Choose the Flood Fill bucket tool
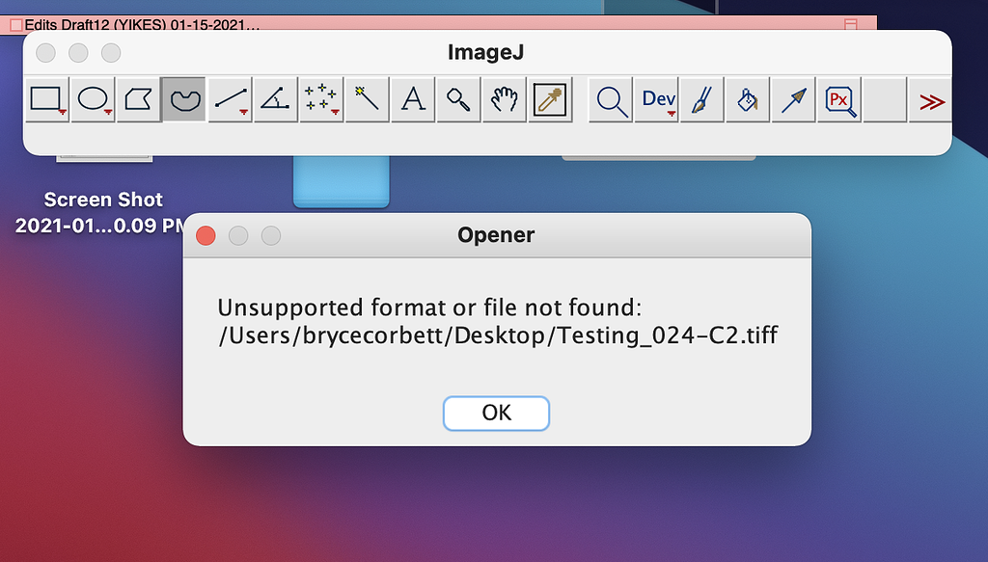 (x=748, y=99)
